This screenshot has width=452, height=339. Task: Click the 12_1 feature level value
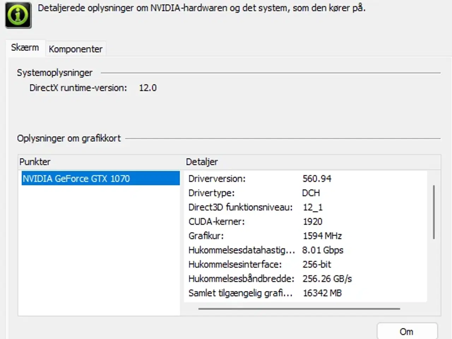[313, 207]
